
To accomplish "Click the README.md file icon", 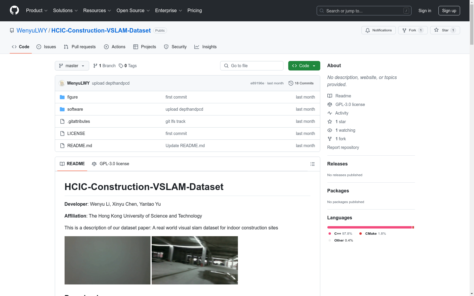I will click(x=62, y=146).
